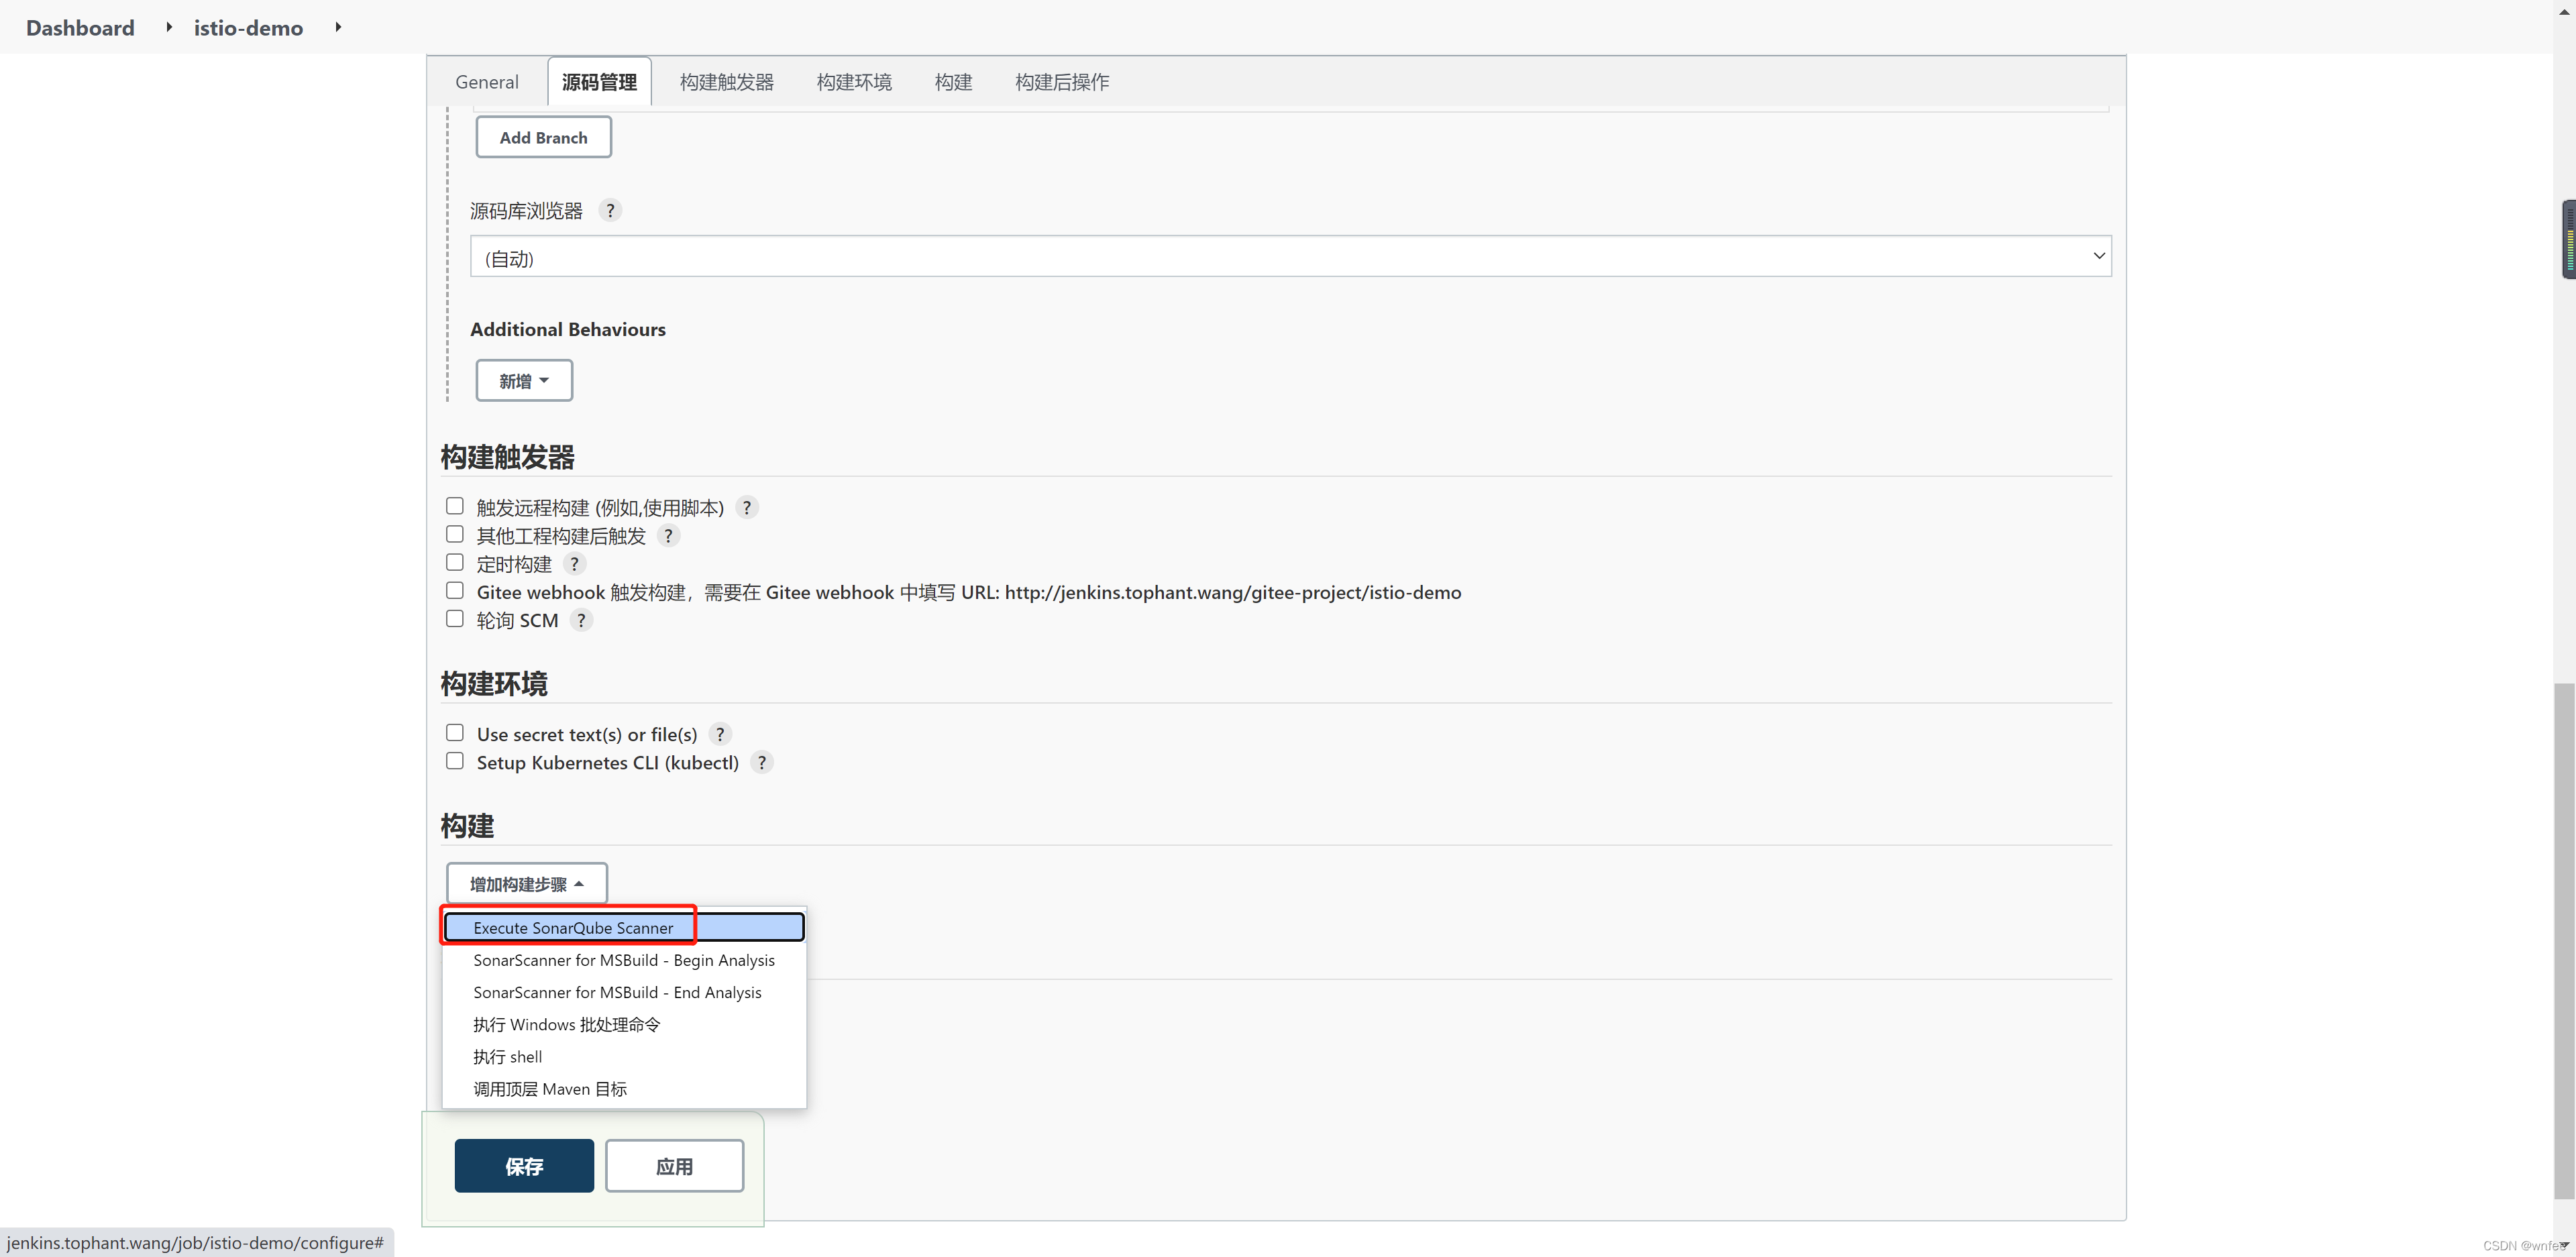Click help icon beside 源码库浏览器

click(610, 211)
